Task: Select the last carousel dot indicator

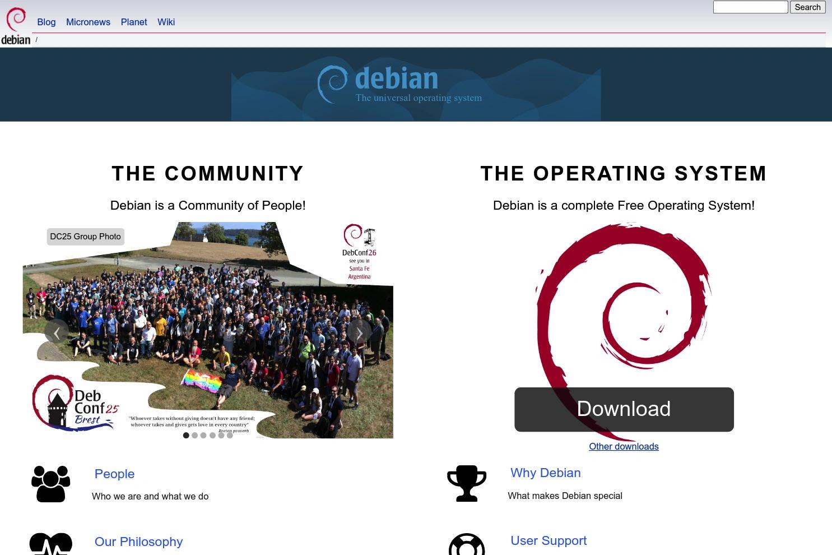Action: pyautogui.click(x=230, y=435)
